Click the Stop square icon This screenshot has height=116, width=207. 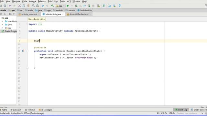click(x=93, y=6)
